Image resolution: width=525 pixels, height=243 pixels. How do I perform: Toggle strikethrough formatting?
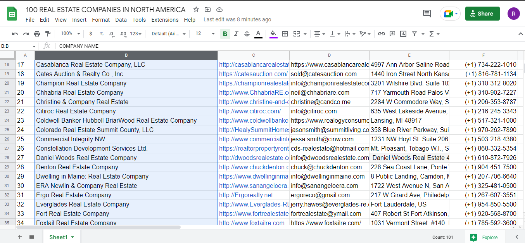pyautogui.click(x=247, y=34)
